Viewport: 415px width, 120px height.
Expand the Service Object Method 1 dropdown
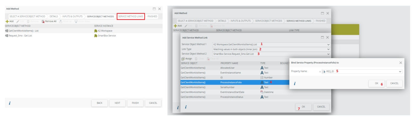tap(328, 44)
